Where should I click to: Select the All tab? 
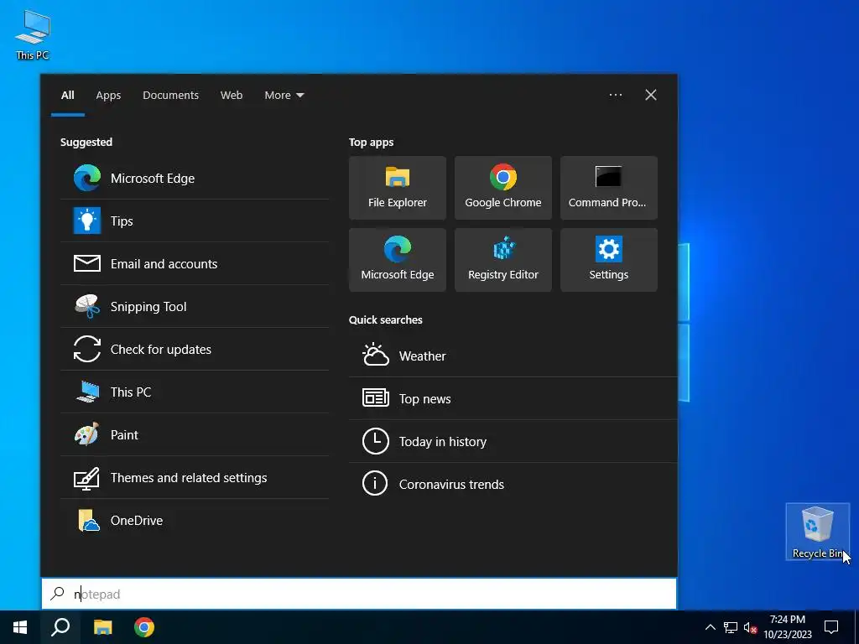67,96
